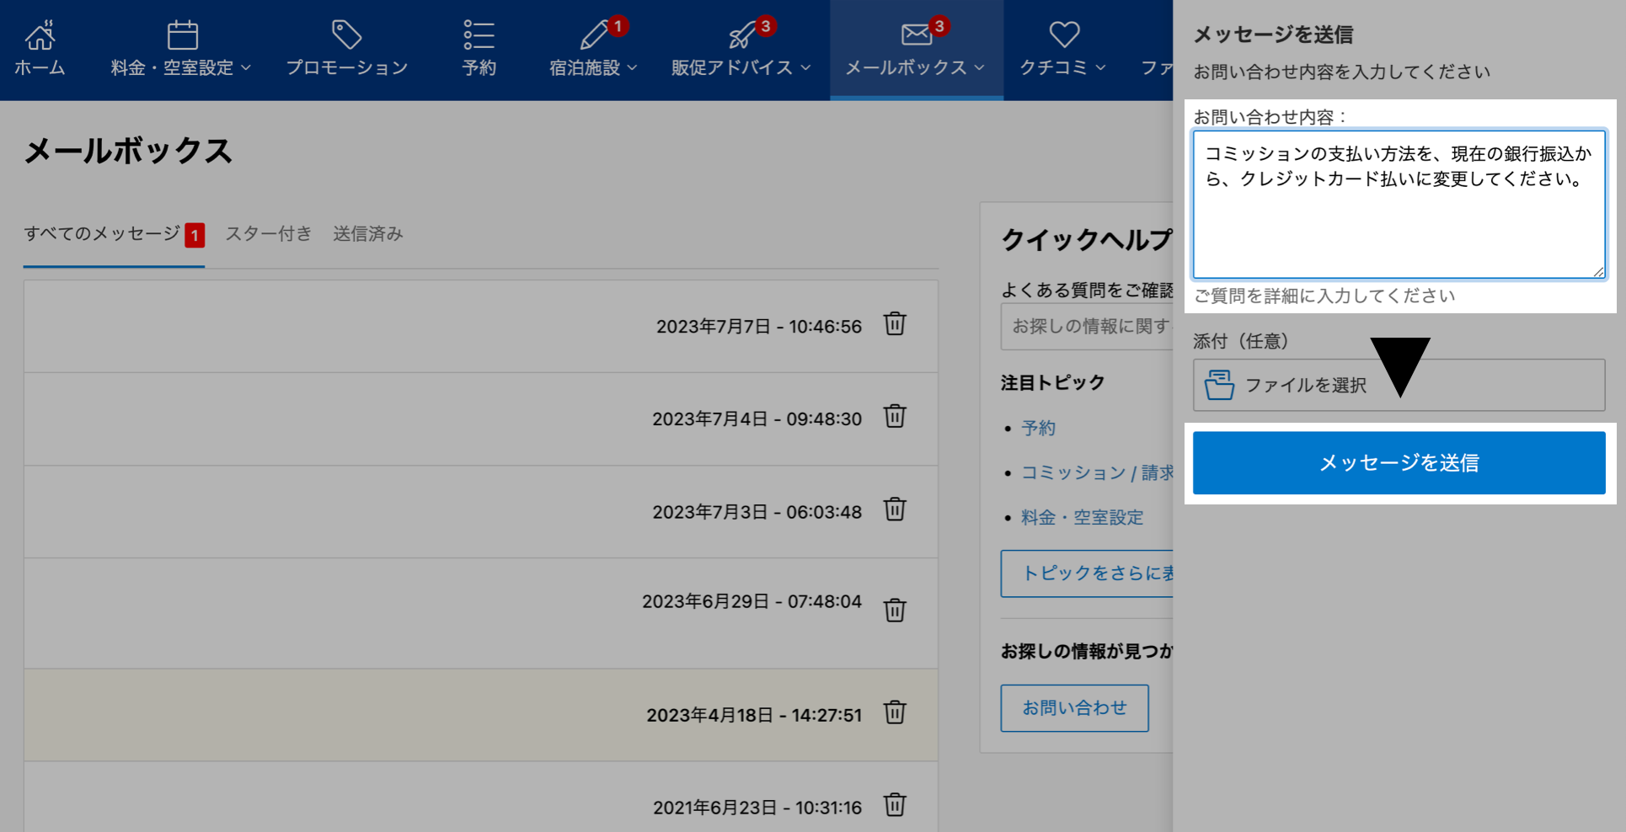Delete the message dated 2023年7月7日
1626x832 pixels.
click(x=895, y=324)
